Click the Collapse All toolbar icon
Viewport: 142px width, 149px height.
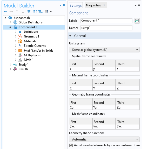click(35, 11)
